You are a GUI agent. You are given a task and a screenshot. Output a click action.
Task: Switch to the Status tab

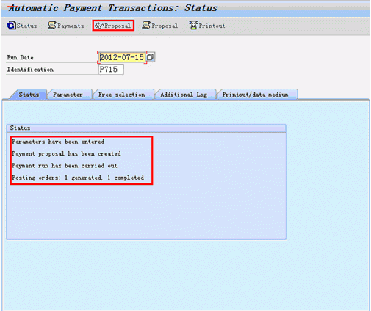[x=29, y=95]
